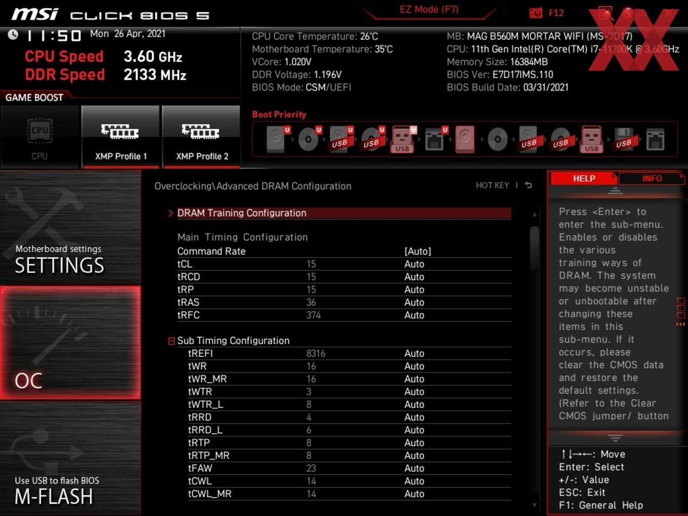Click the HOT KEY label
This screenshot has width=688, height=516.
click(492, 185)
